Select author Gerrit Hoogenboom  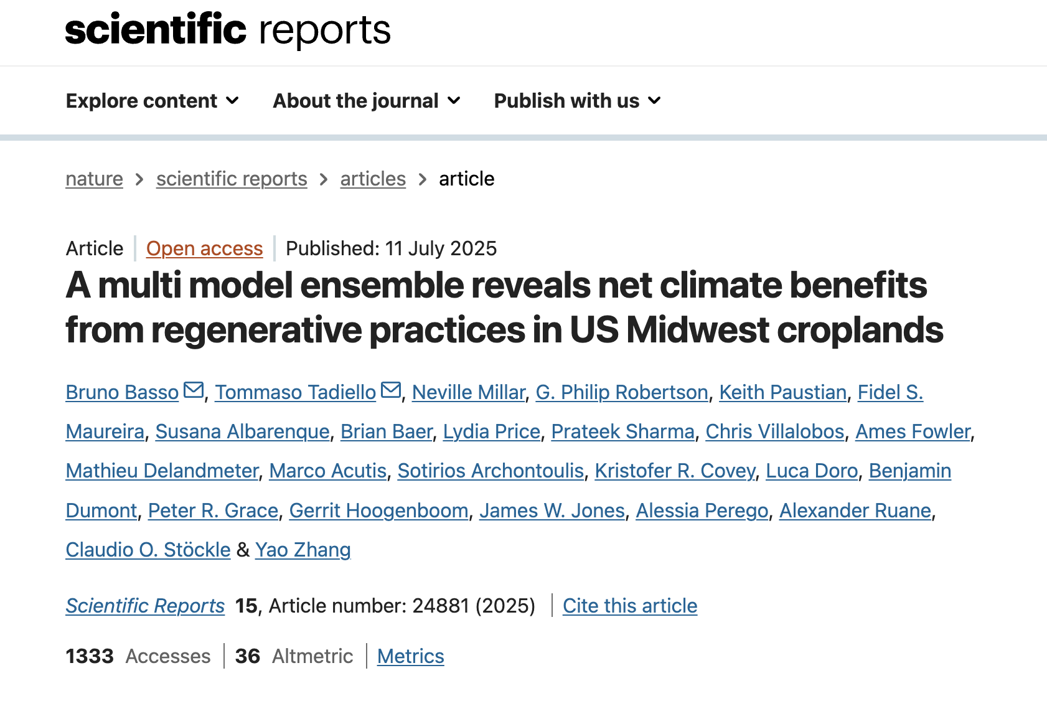[x=379, y=510]
